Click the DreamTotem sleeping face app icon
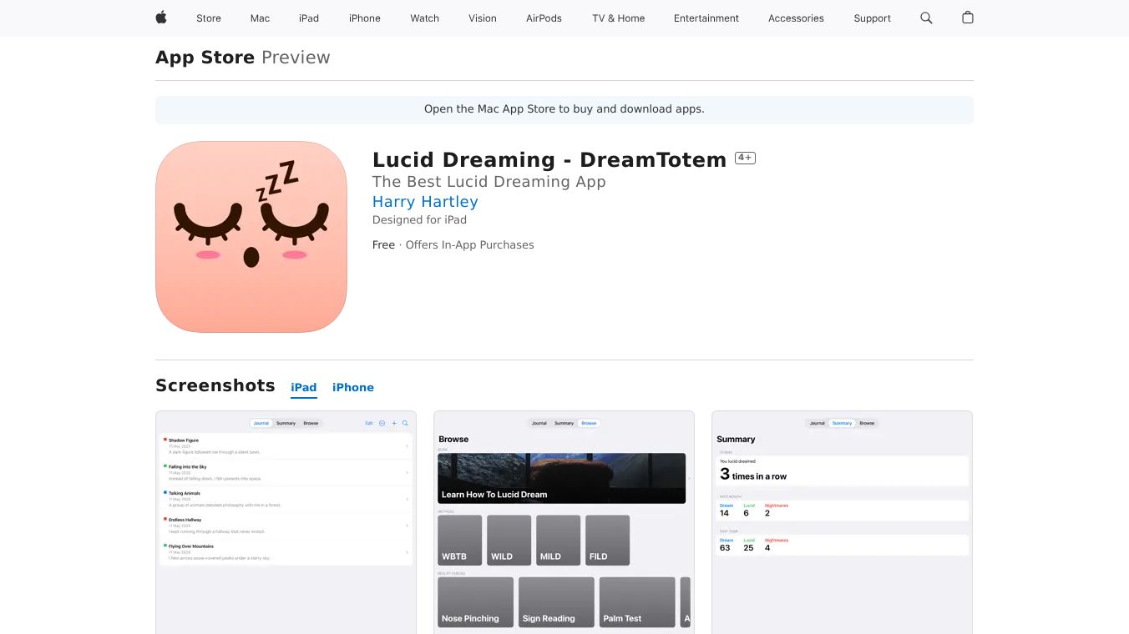This screenshot has height=634, width=1129. pyautogui.click(x=251, y=237)
